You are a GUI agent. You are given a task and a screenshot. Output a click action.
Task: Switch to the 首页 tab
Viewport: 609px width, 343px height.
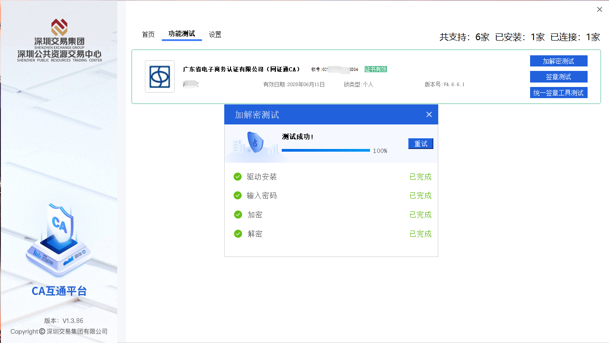[x=148, y=34]
